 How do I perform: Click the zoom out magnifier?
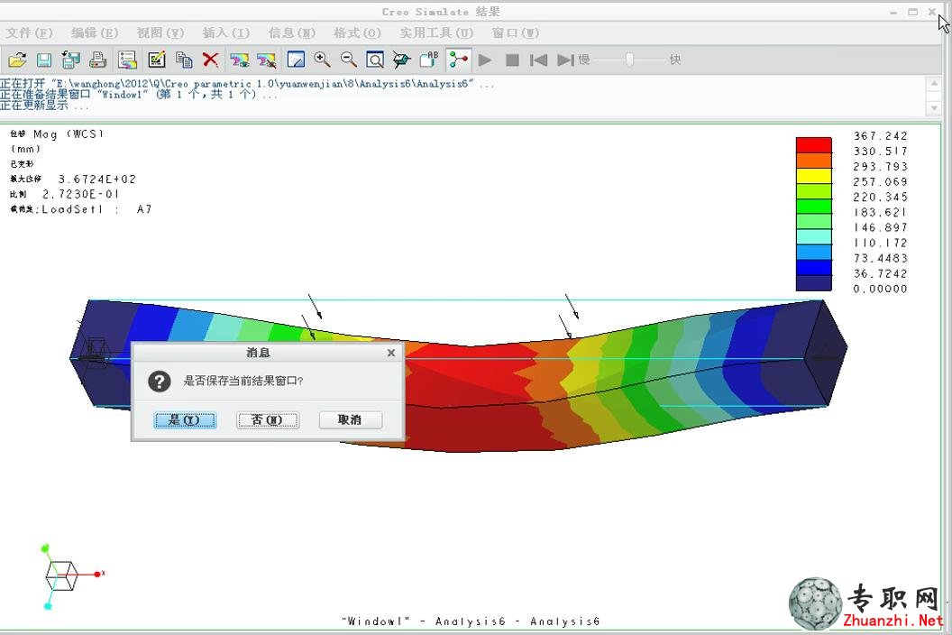(x=349, y=60)
